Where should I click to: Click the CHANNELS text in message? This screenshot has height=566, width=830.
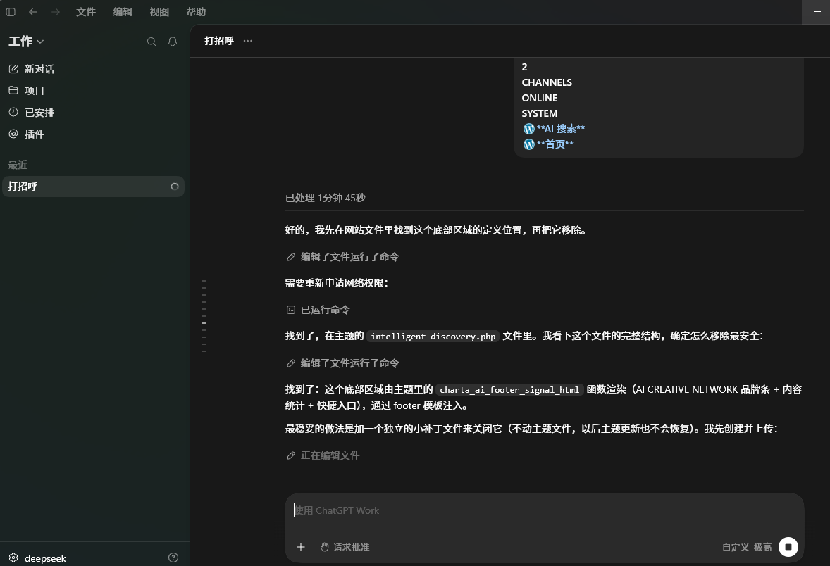(x=547, y=82)
